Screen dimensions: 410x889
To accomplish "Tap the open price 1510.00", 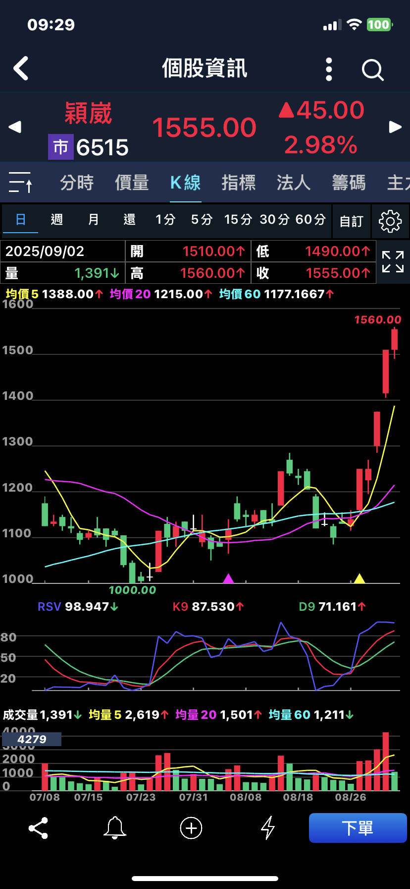I will click(214, 252).
